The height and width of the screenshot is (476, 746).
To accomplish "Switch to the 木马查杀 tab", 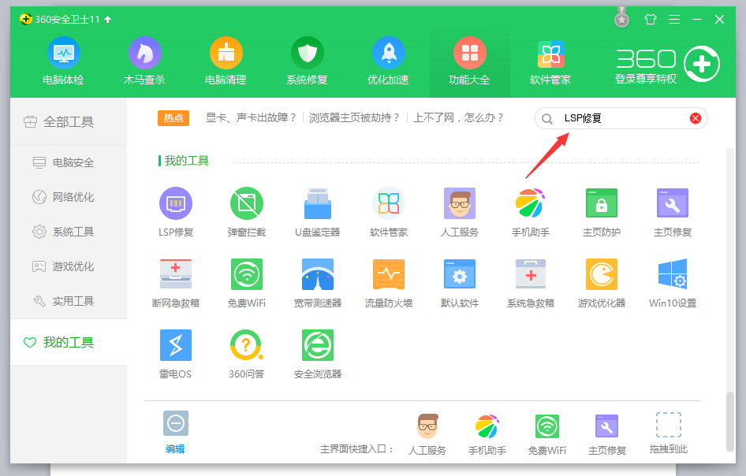I will tap(144, 61).
